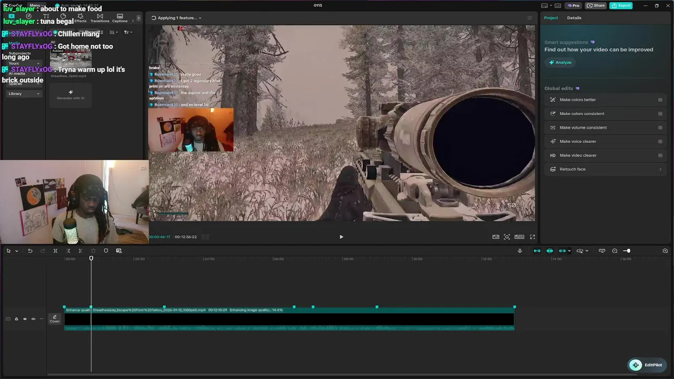Open the Library dropdown
Image resolution: width=674 pixels, height=379 pixels.
click(24, 94)
